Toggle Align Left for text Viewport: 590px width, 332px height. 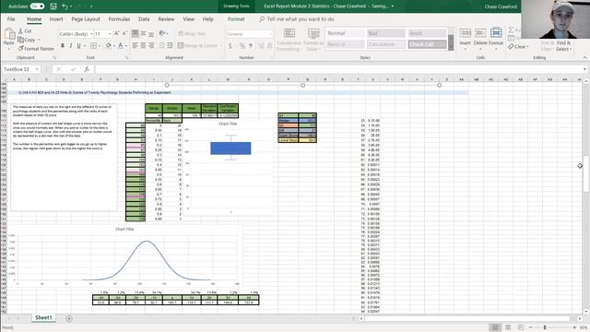[x=136, y=45]
